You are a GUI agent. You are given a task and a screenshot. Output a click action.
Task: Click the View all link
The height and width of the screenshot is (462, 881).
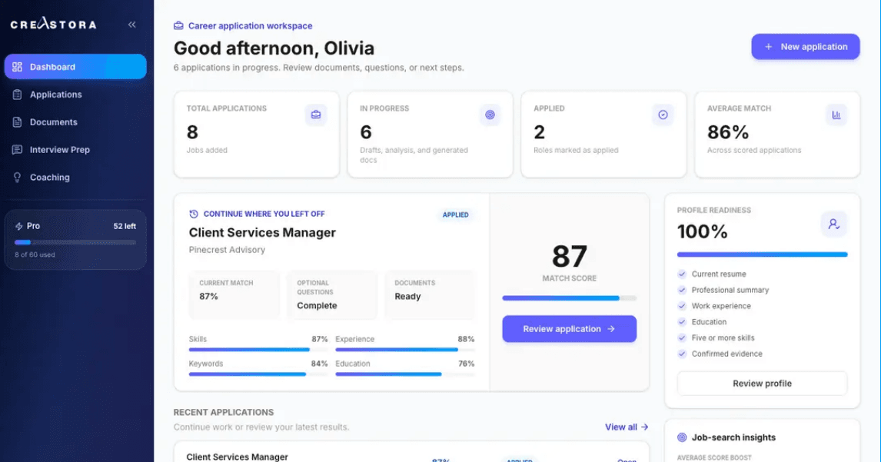627,427
